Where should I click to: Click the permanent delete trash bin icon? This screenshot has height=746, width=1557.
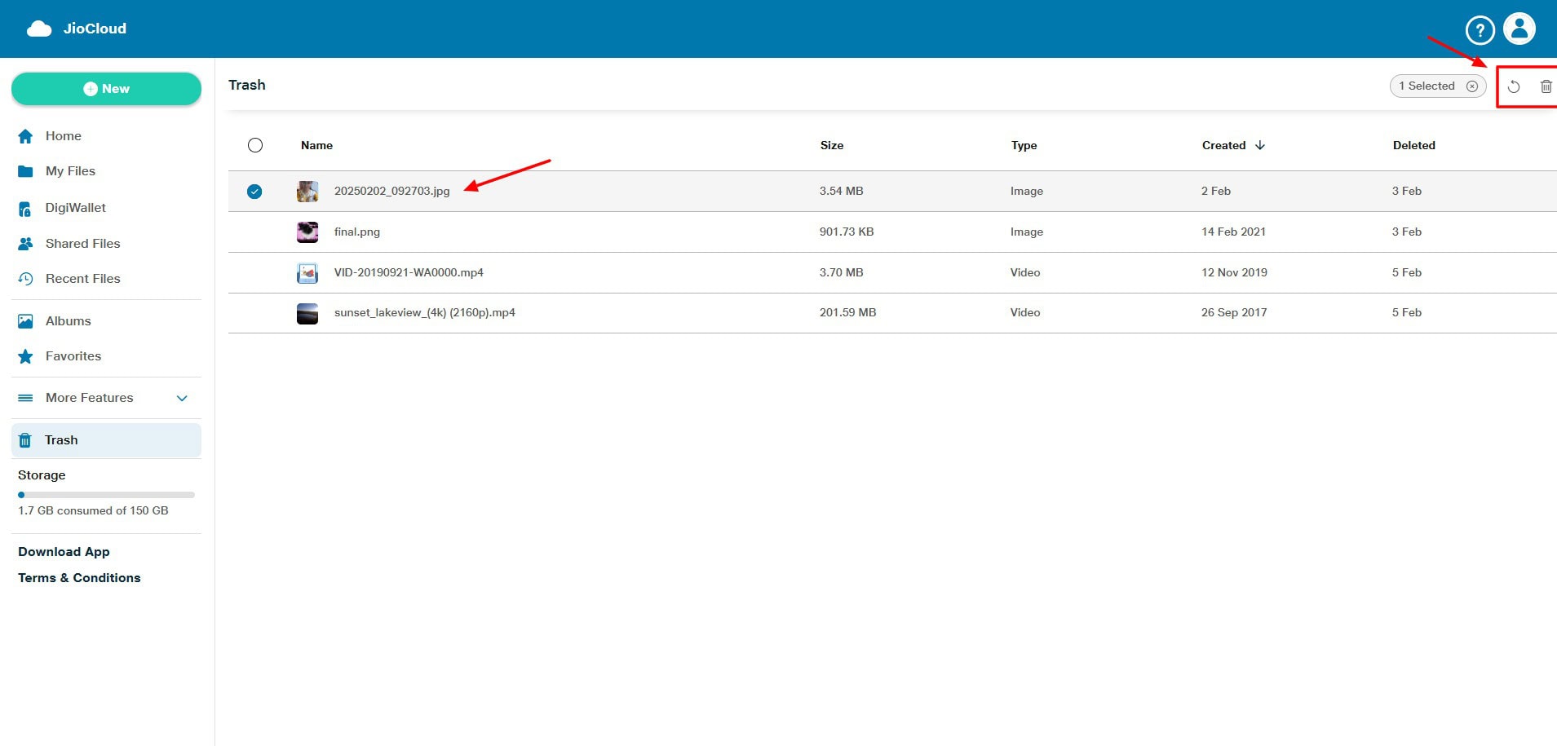(1546, 86)
